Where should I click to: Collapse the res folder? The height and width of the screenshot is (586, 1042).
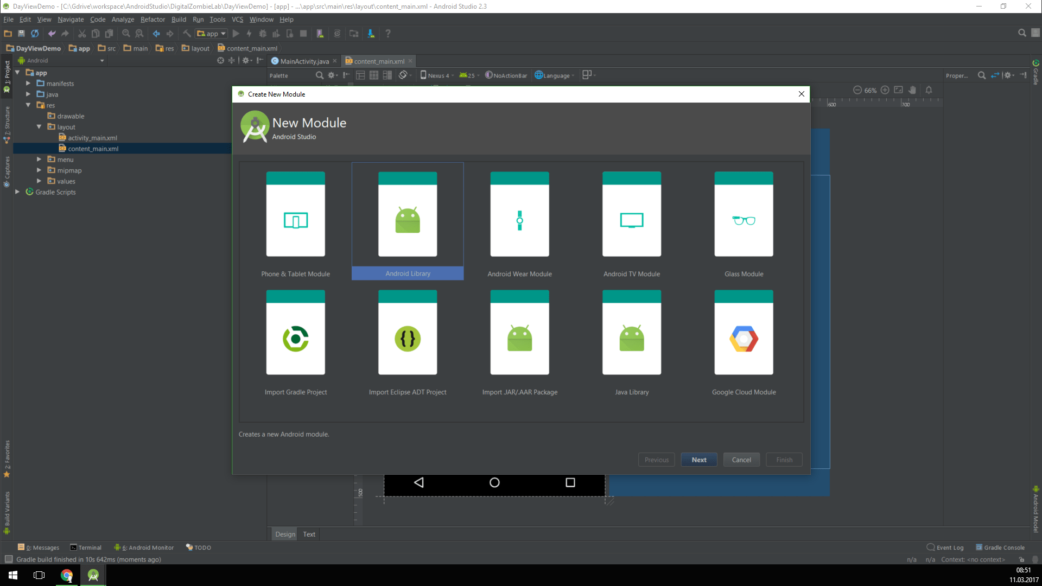pos(28,105)
